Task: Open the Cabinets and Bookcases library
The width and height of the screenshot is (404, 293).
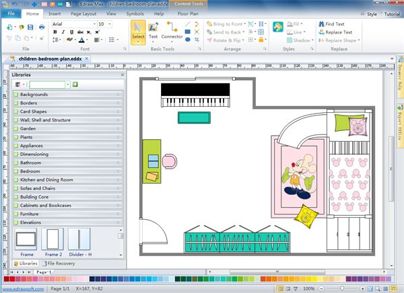Action: pyautogui.click(x=68, y=205)
